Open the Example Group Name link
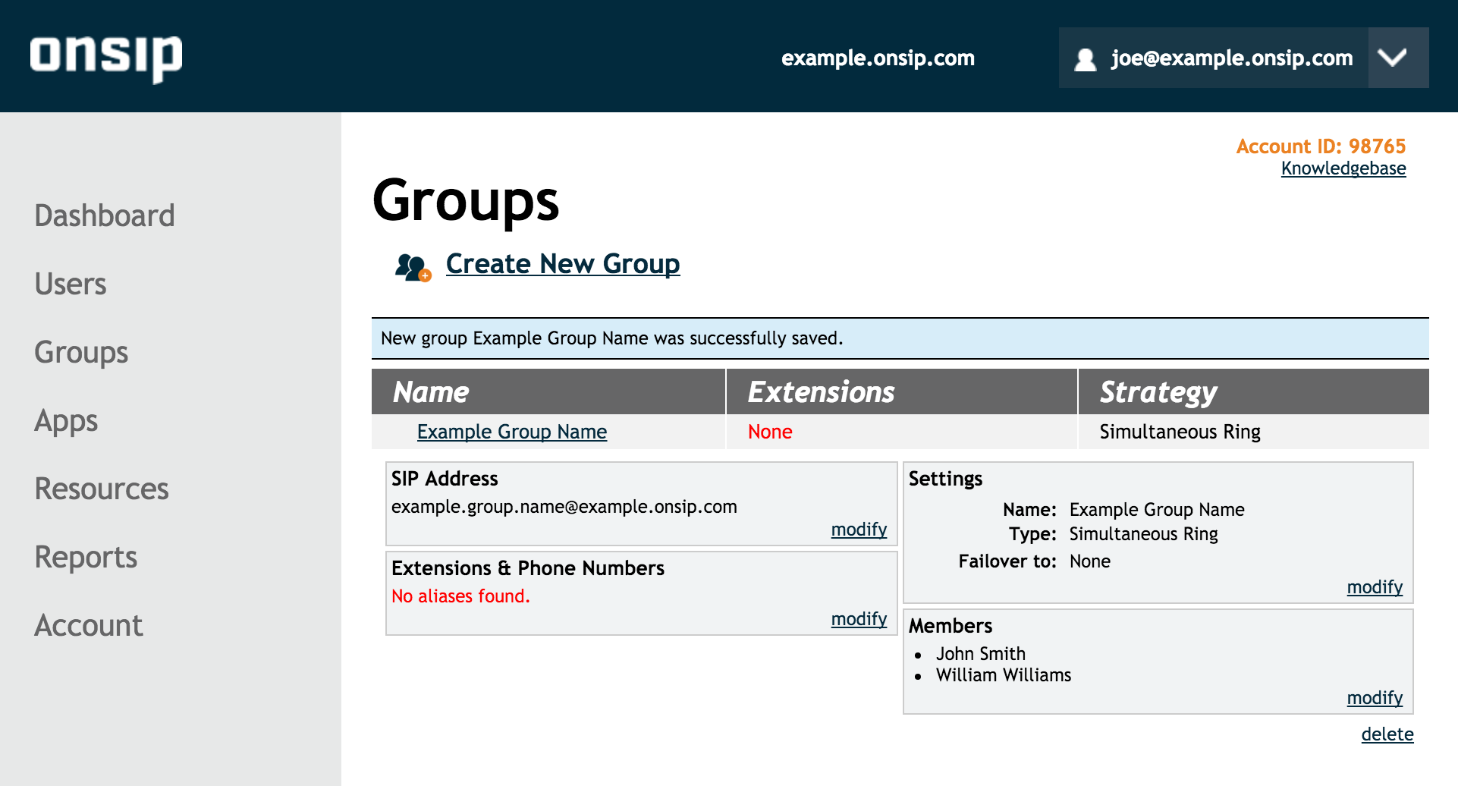The image size is (1458, 786). (512, 432)
